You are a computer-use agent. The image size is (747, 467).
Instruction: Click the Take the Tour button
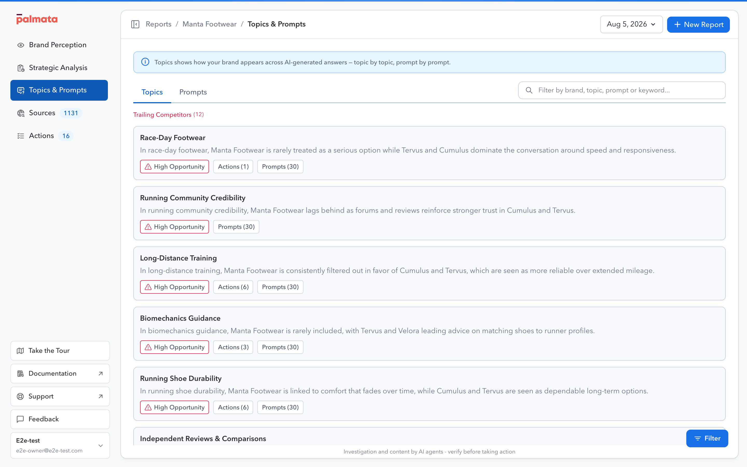tap(60, 351)
